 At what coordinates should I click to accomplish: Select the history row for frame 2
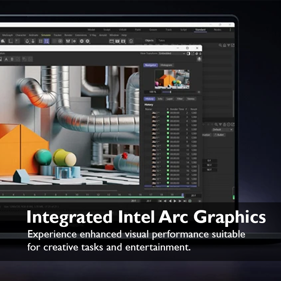[171, 113]
